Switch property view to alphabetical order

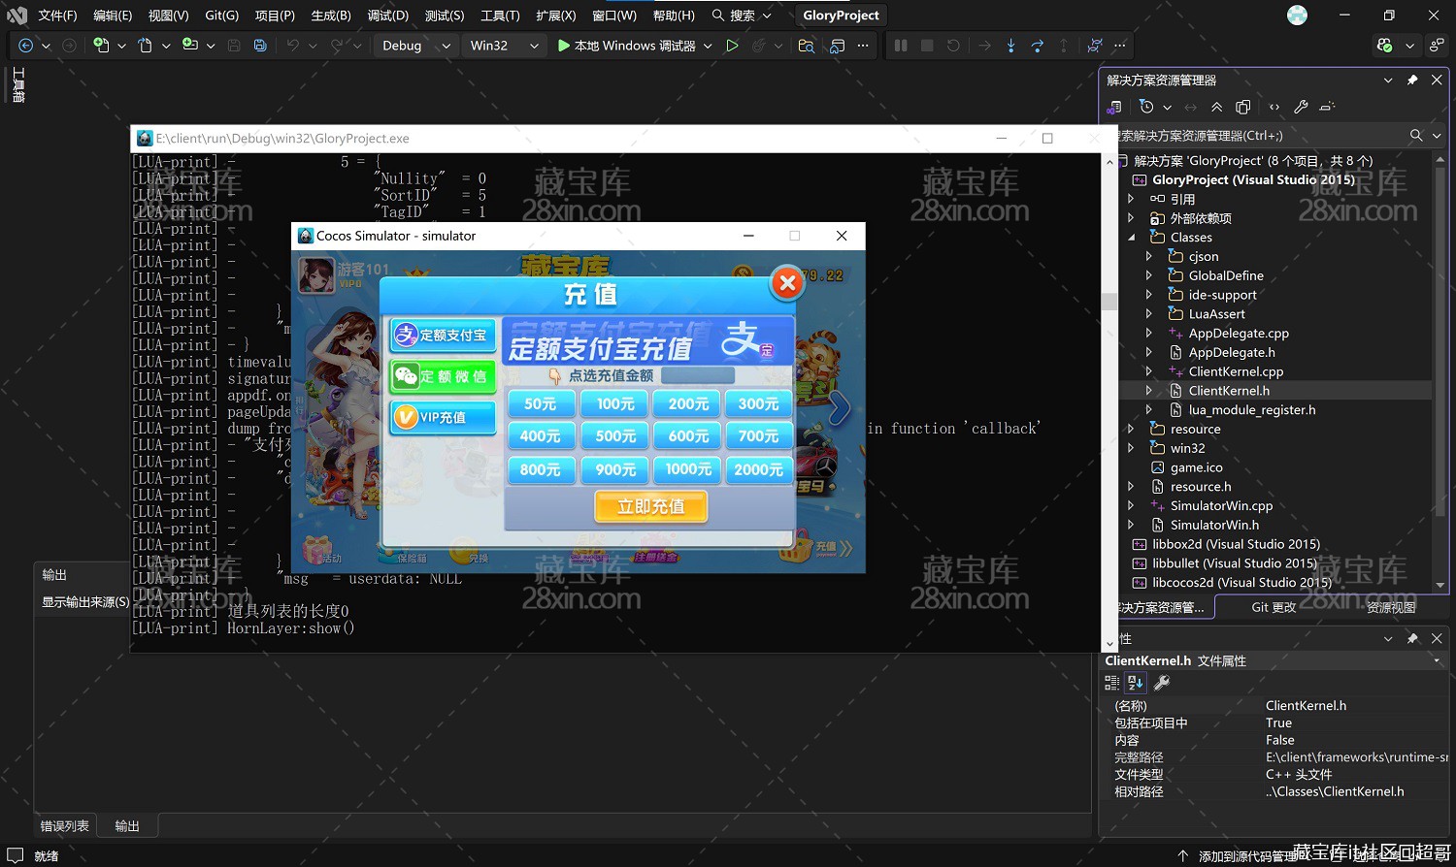coord(1134,682)
